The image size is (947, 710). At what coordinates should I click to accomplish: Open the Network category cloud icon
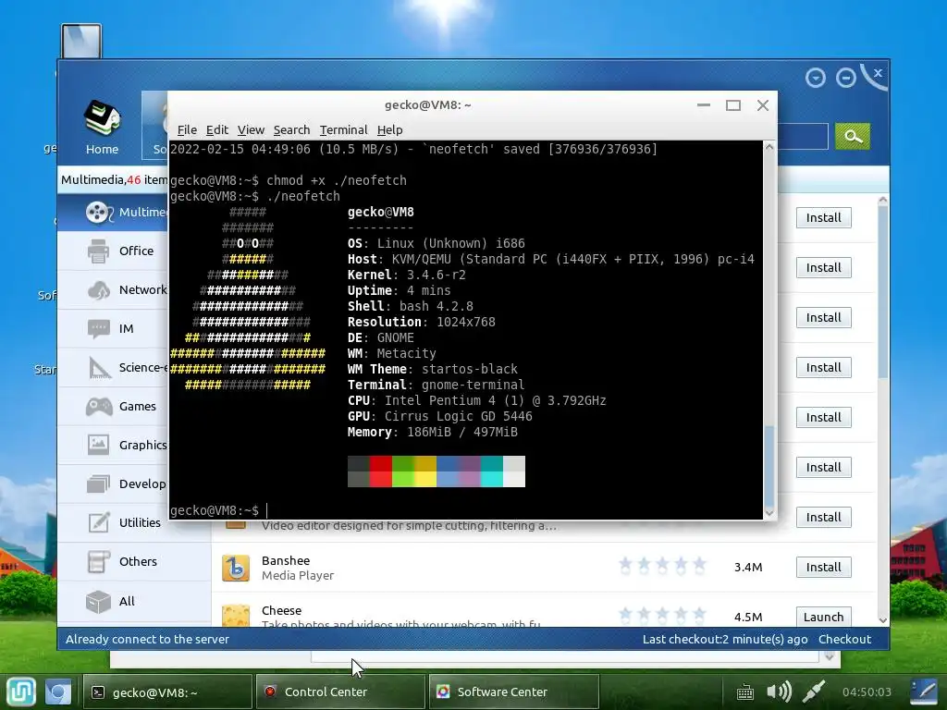(98, 289)
